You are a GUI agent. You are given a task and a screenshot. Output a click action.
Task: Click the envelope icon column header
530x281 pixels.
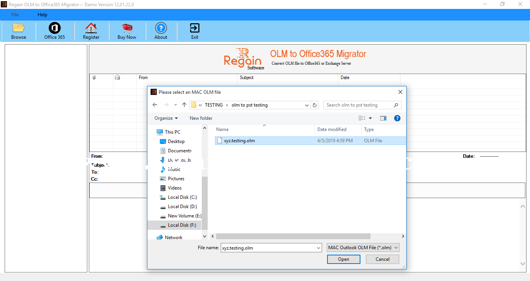(117, 78)
